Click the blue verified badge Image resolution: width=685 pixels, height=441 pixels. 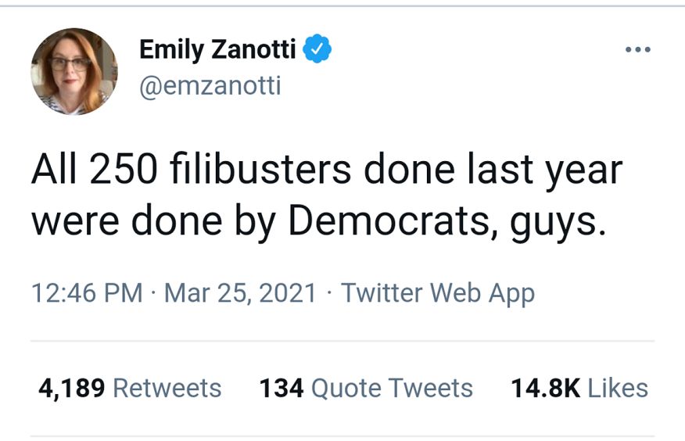[317, 49]
